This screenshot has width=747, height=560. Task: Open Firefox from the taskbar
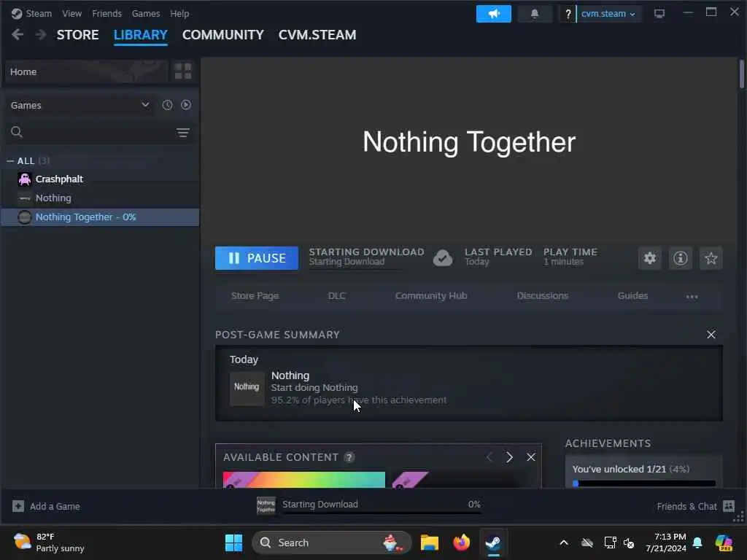tap(461, 542)
